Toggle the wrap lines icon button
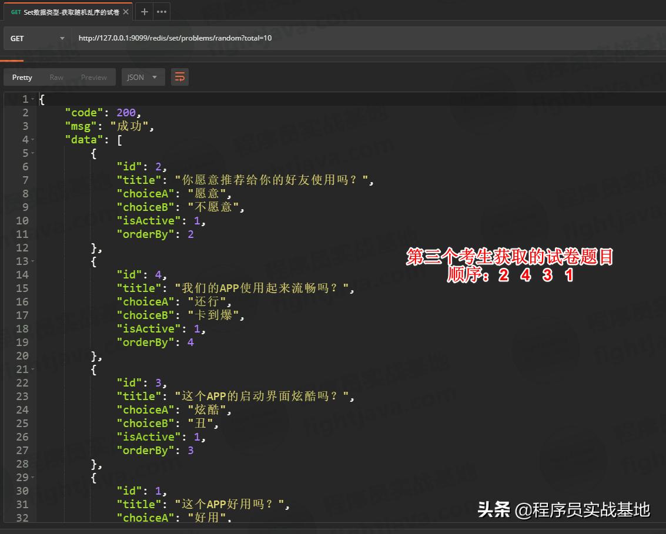 pos(180,78)
